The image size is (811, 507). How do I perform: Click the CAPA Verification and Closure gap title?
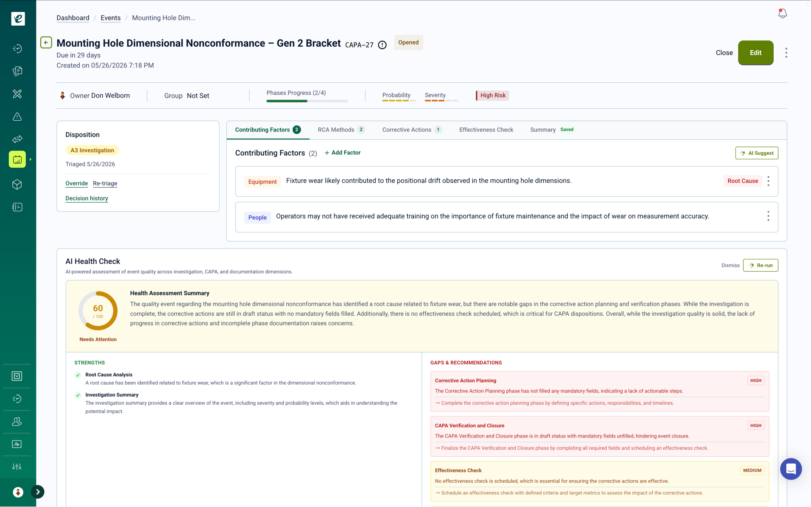(x=469, y=426)
